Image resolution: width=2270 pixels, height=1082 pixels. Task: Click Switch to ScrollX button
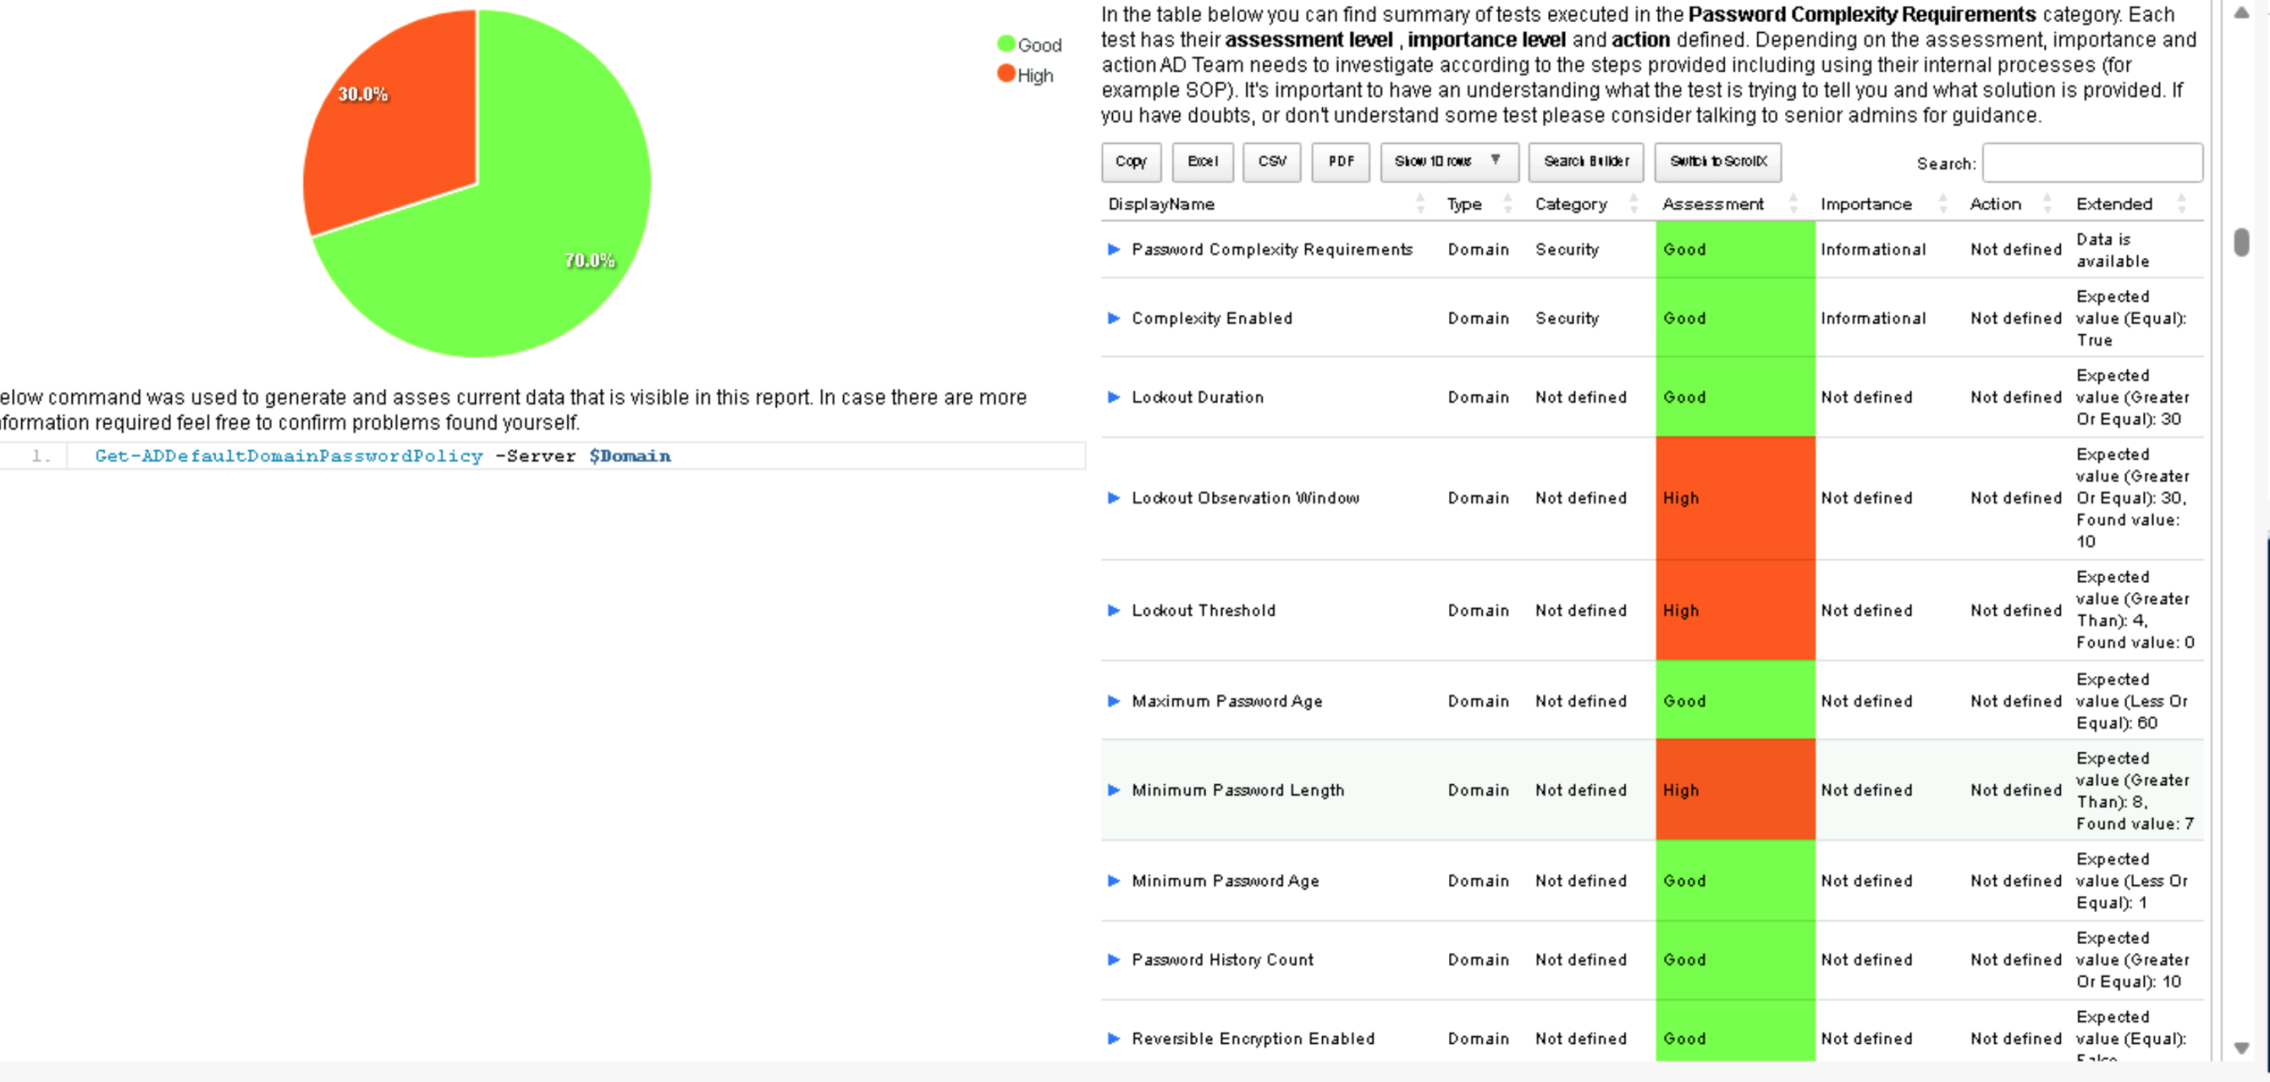1718,161
